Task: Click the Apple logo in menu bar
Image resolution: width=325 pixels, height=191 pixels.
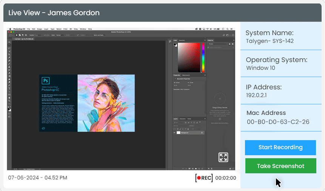Action: [10, 29]
